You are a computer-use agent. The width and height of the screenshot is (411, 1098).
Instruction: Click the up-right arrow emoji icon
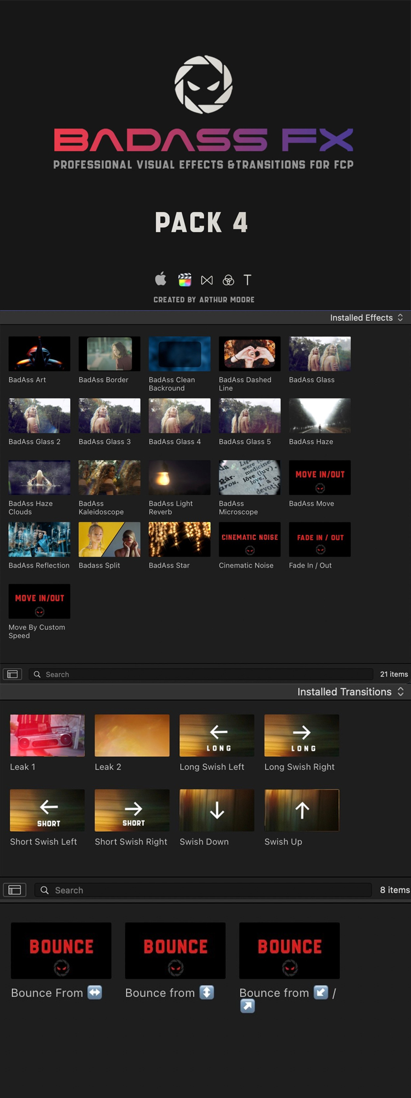pos(248,1006)
